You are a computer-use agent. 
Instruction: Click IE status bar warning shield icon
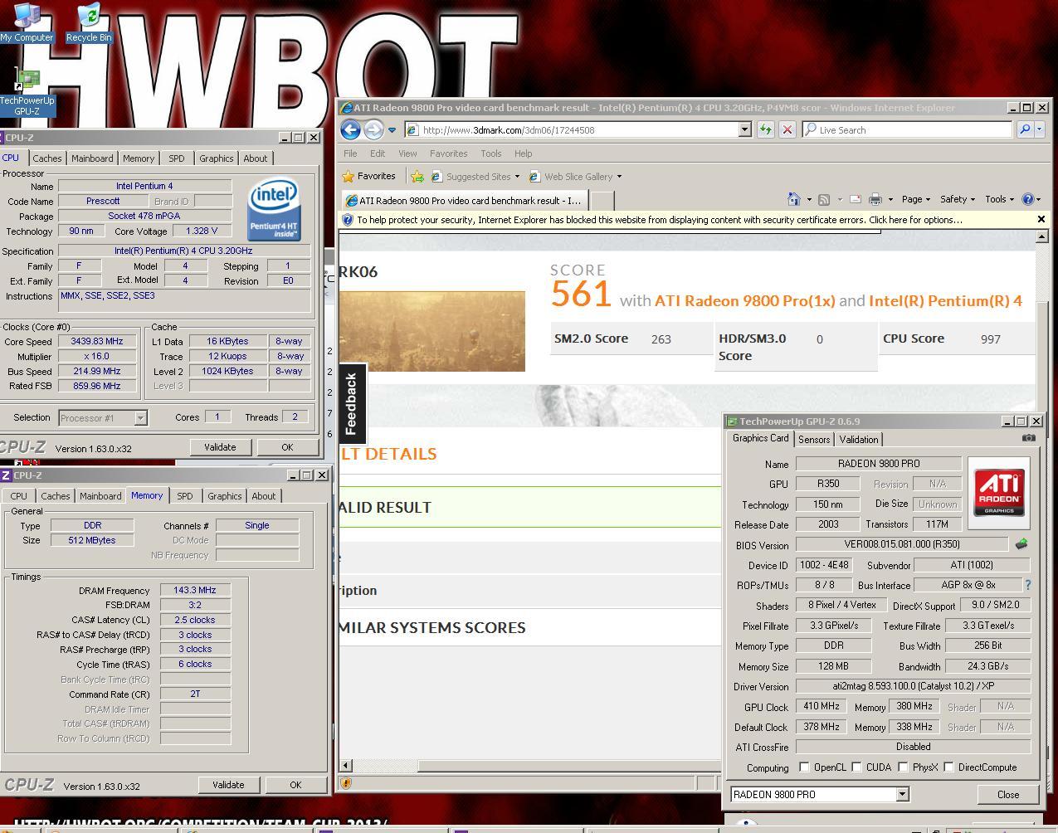[x=346, y=782]
